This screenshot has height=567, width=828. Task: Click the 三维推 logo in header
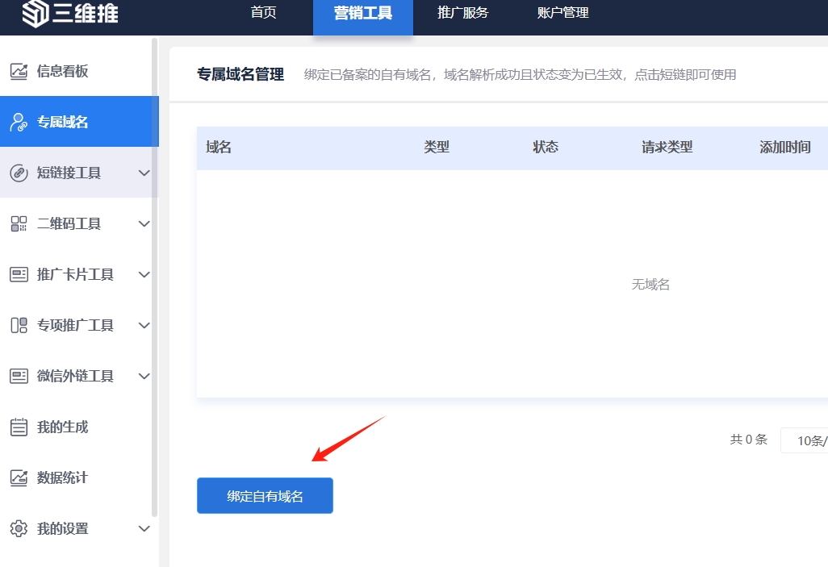click(x=69, y=13)
